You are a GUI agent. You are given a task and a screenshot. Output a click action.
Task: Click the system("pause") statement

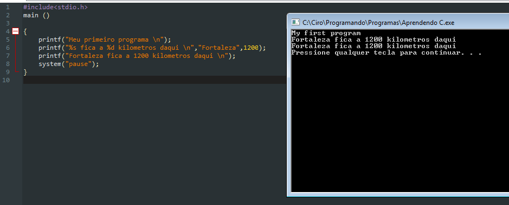pyautogui.click(x=68, y=64)
